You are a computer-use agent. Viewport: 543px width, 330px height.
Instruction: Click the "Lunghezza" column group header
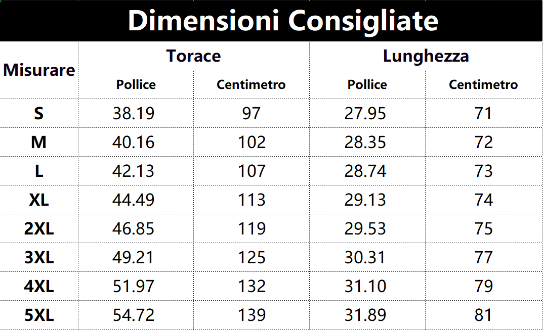point(426,56)
